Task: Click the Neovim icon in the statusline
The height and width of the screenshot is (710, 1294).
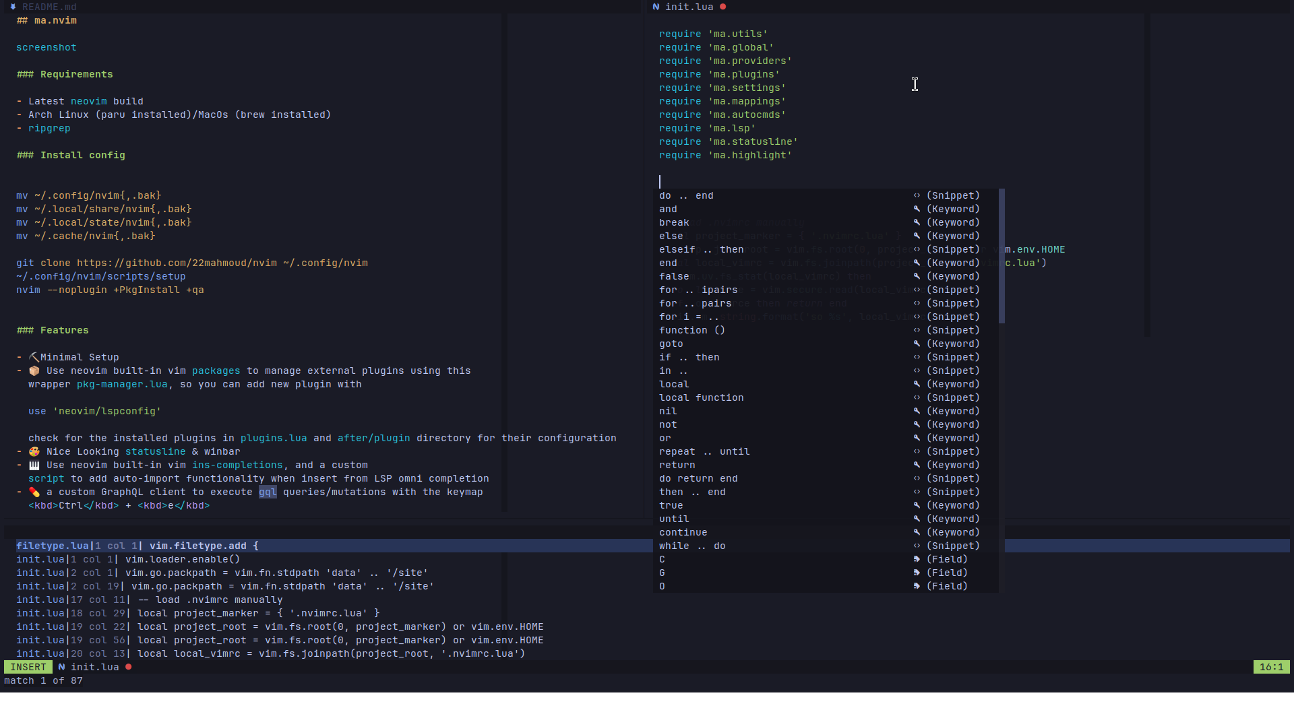Action: pyautogui.click(x=61, y=667)
